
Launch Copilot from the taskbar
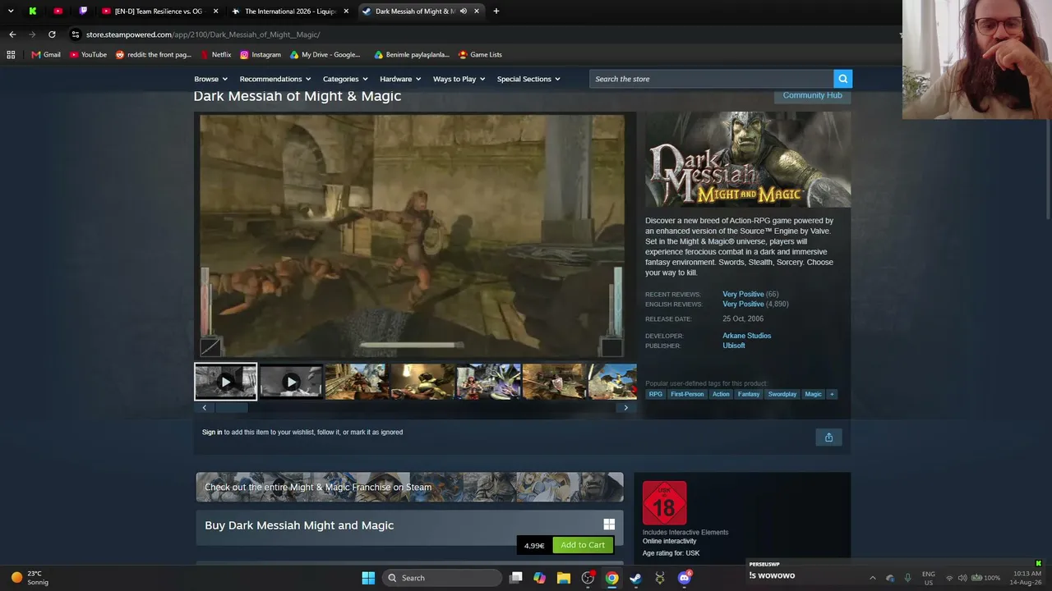pyautogui.click(x=539, y=578)
